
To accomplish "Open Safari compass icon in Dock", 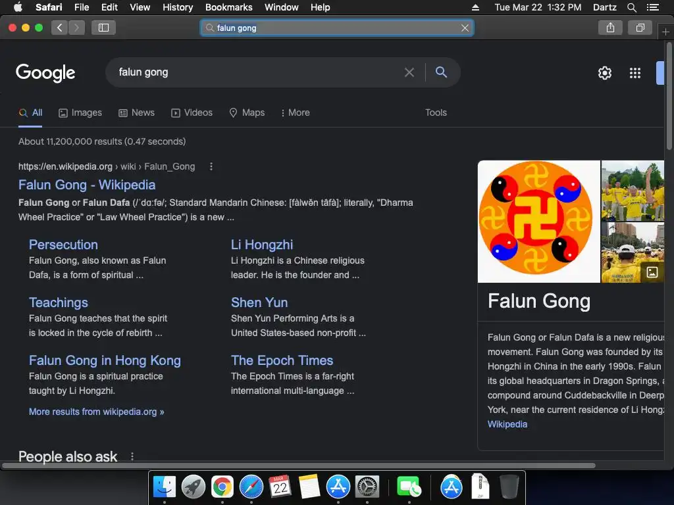I will click(251, 487).
